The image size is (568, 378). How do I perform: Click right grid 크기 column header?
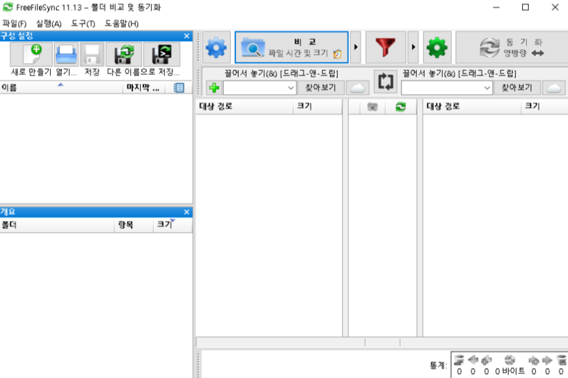point(545,107)
